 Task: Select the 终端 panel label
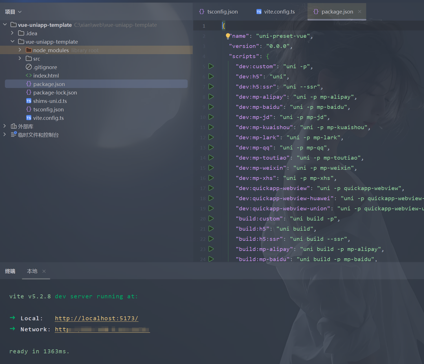point(10,271)
